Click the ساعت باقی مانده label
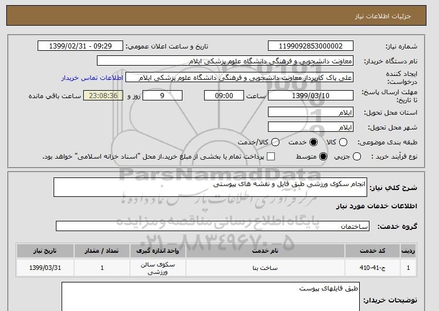Viewport: 439px width, 311px height. point(55,96)
